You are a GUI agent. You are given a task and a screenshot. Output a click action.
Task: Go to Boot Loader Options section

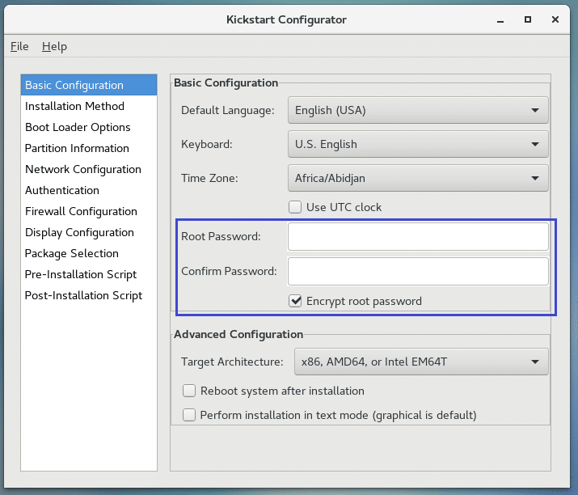click(78, 127)
